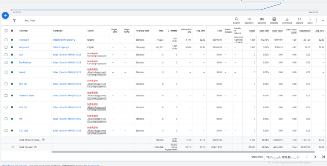Sort by Ad group type column header
Screen dimensions: 327x166
142,31
